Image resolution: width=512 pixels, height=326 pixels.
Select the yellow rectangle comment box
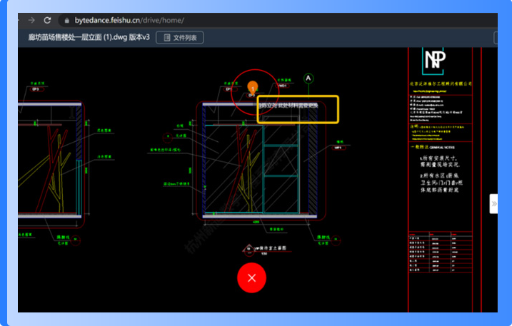pos(298,110)
